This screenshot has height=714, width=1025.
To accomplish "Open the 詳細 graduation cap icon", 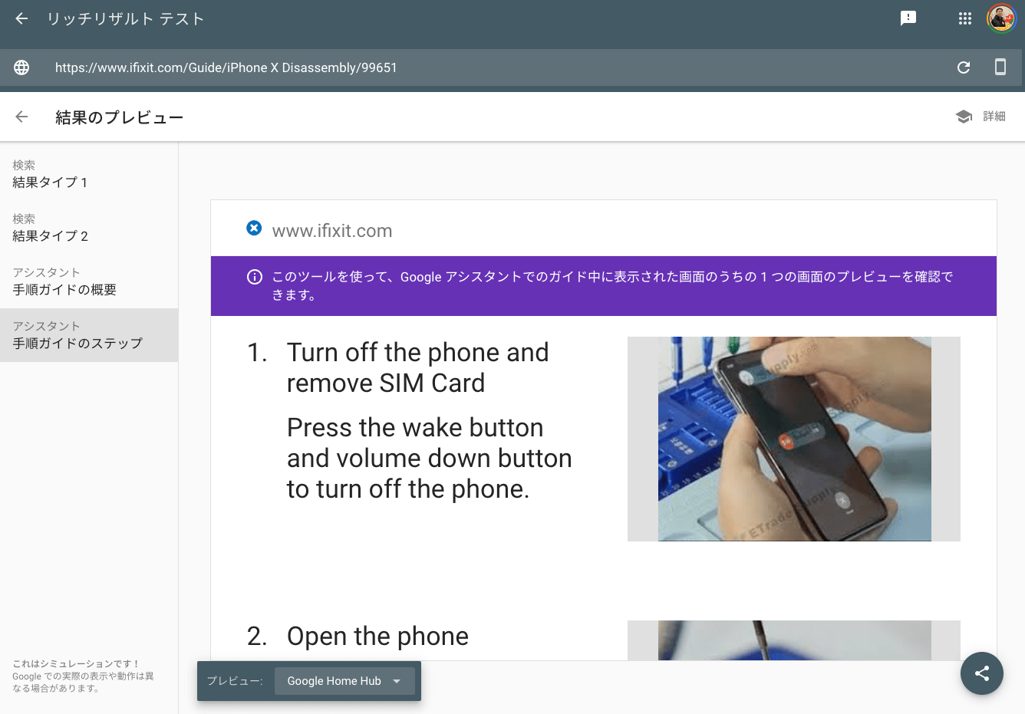I will click(x=964, y=117).
